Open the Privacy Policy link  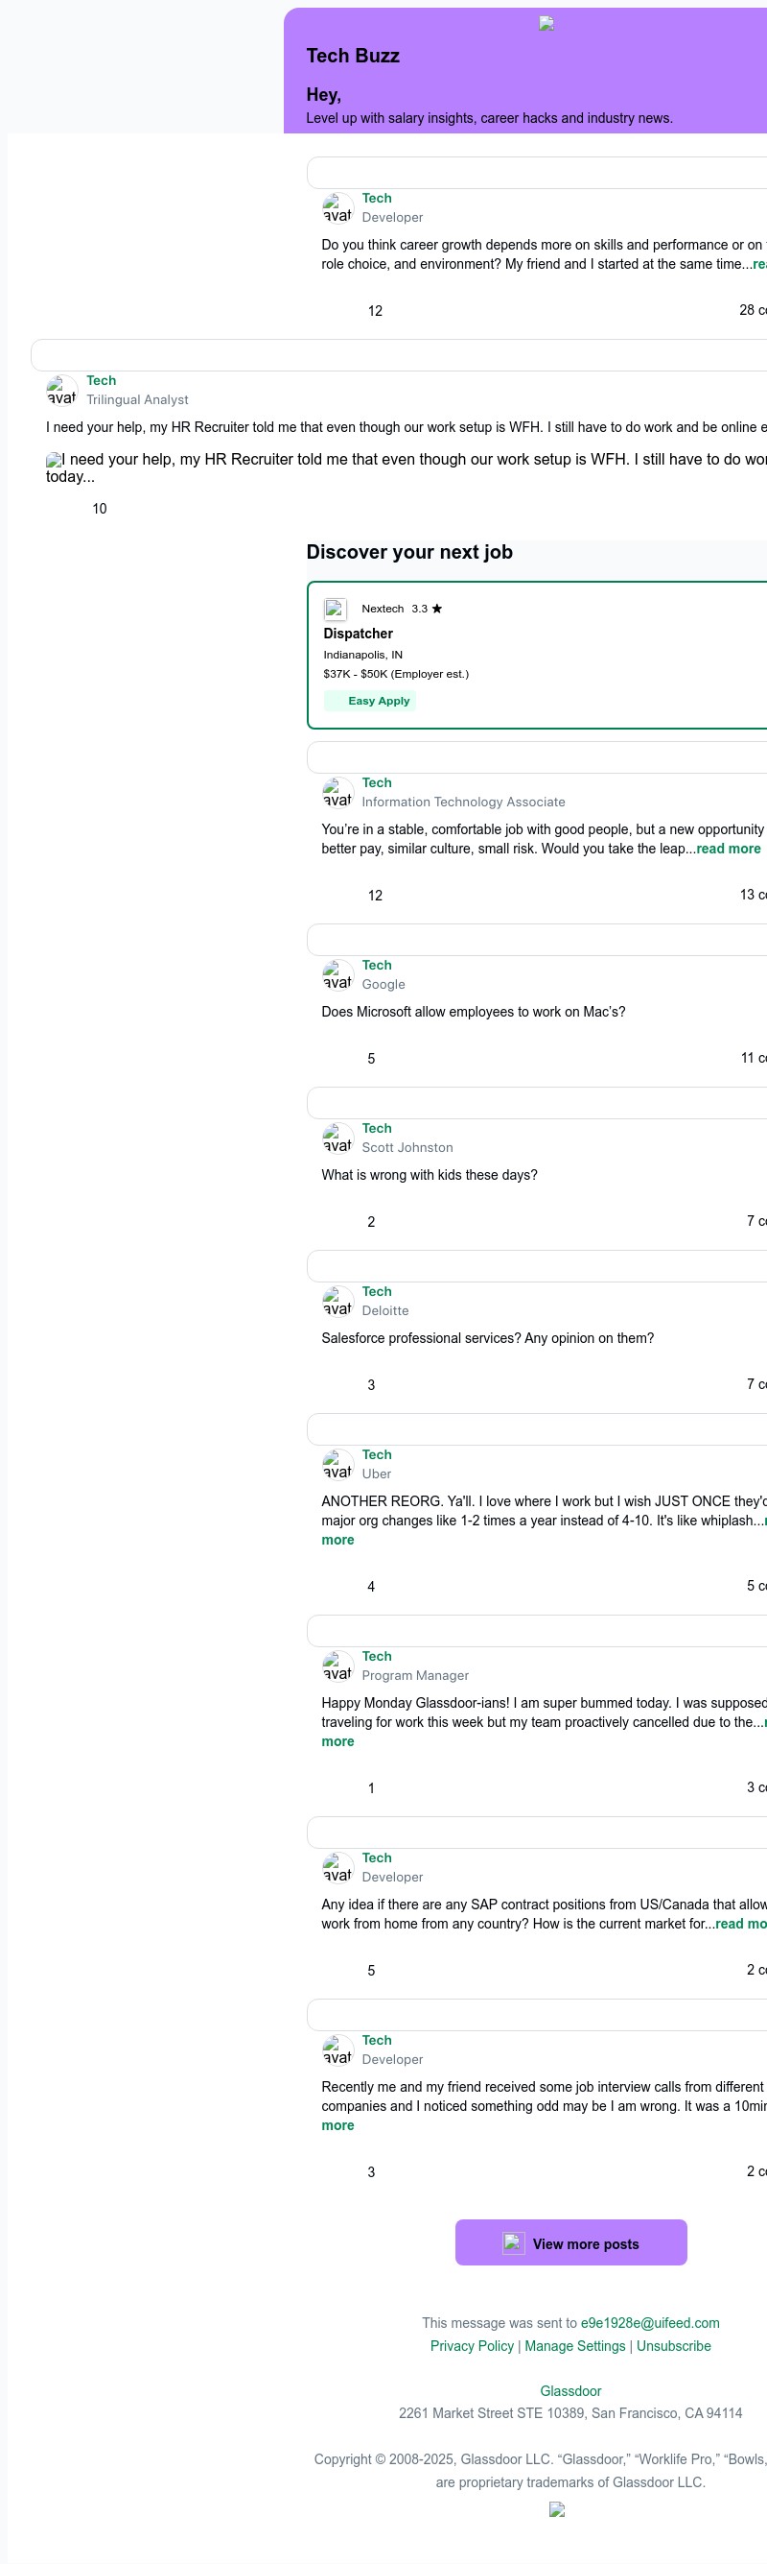[x=473, y=2346]
